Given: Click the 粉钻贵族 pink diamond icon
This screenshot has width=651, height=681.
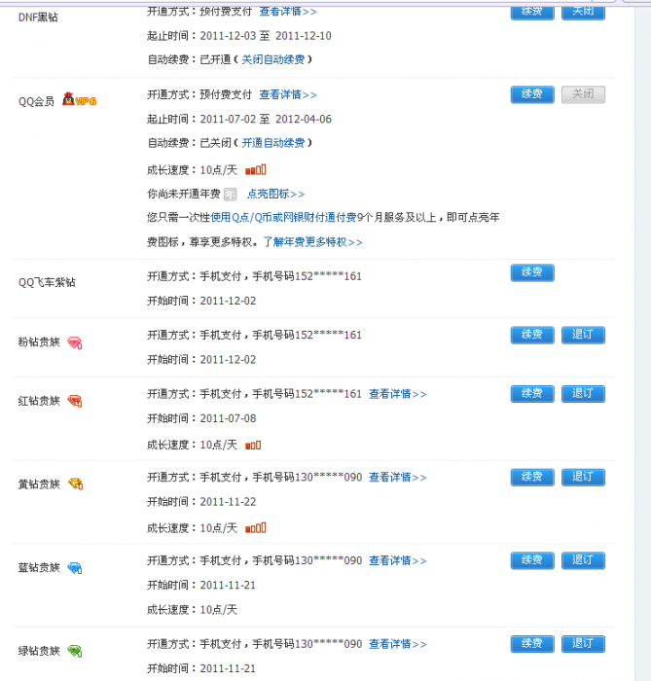Looking at the screenshot, I should 75,342.
